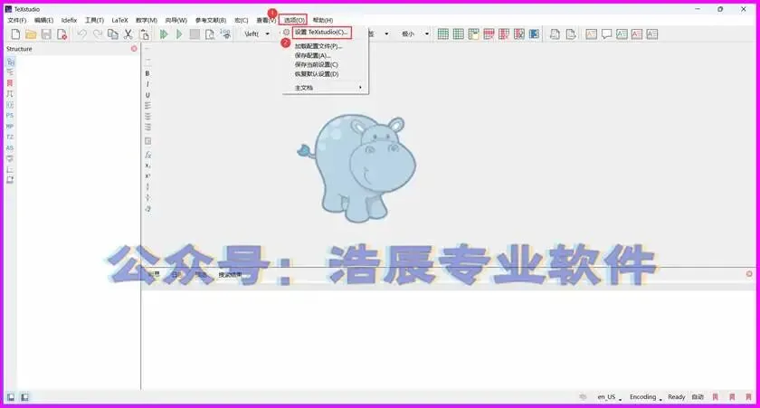Apply underline with the U icon
Image resolution: width=760 pixels, height=408 pixels.
click(147, 95)
